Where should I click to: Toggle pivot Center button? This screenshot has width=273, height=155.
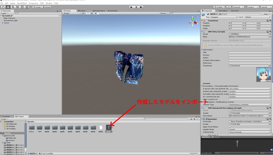pyautogui.click(x=37, y=7)
